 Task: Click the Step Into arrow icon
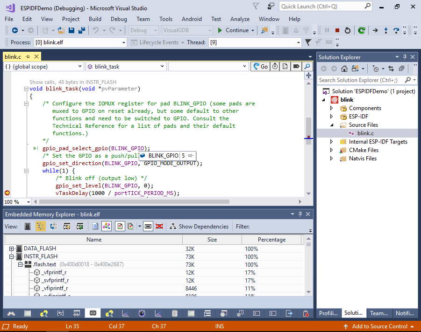pos(386,30)
